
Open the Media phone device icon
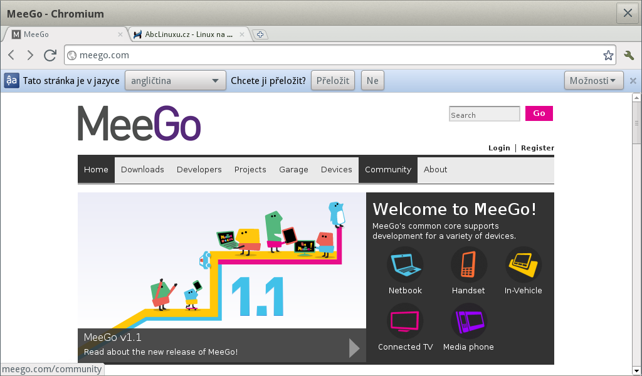[469, 321]
